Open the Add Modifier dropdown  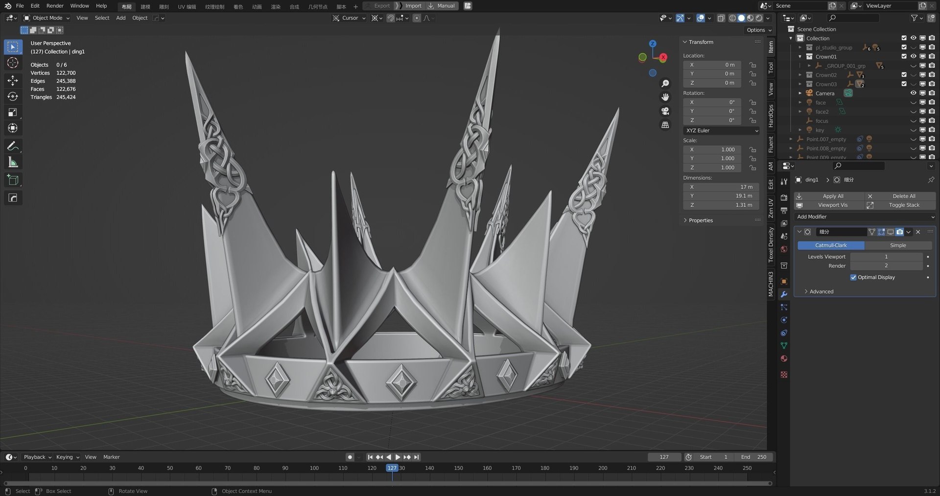click(x=865, y=217)
